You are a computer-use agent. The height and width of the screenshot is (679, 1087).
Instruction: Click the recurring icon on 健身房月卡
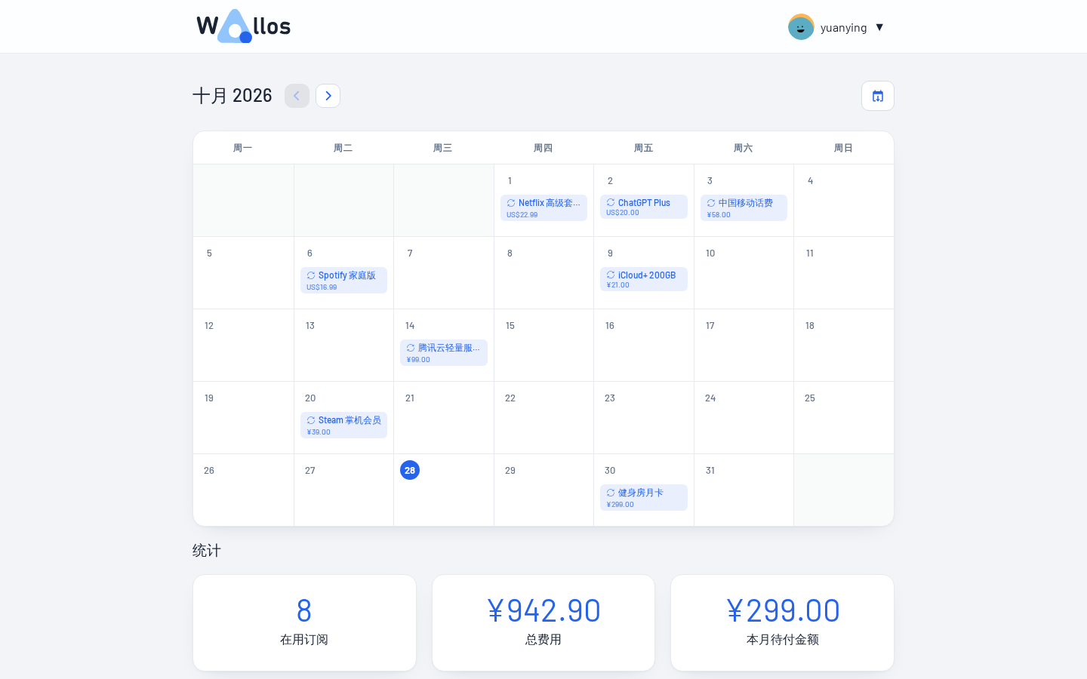(x=611, y=493)
